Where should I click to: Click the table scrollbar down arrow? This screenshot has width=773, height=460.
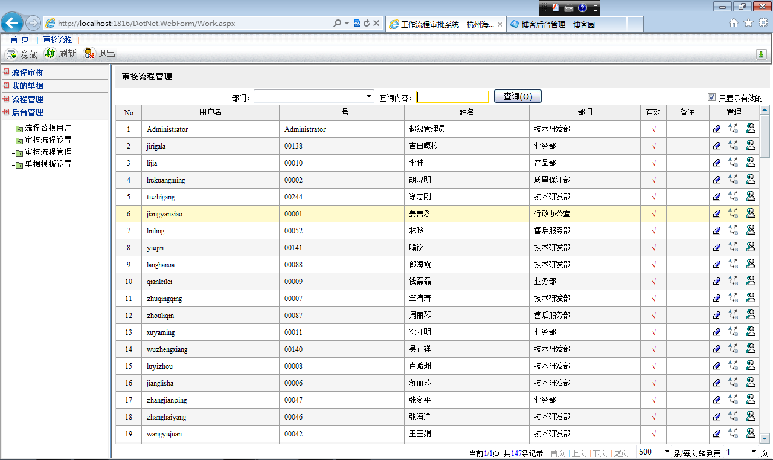[765, 438]
